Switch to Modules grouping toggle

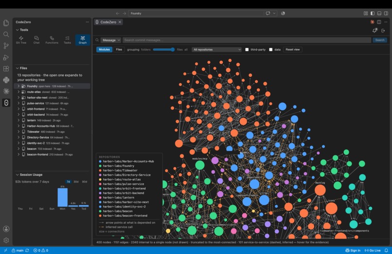(104, 50)
